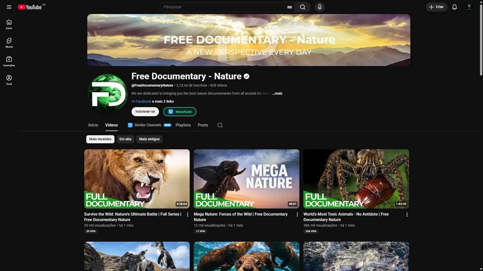Click the YouTube logo
The width and height of the screenshot is (483, 271).
click(30, 7)
